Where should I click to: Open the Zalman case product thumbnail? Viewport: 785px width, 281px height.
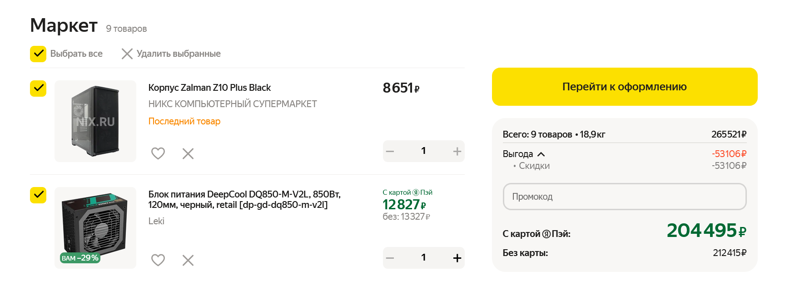95,121
